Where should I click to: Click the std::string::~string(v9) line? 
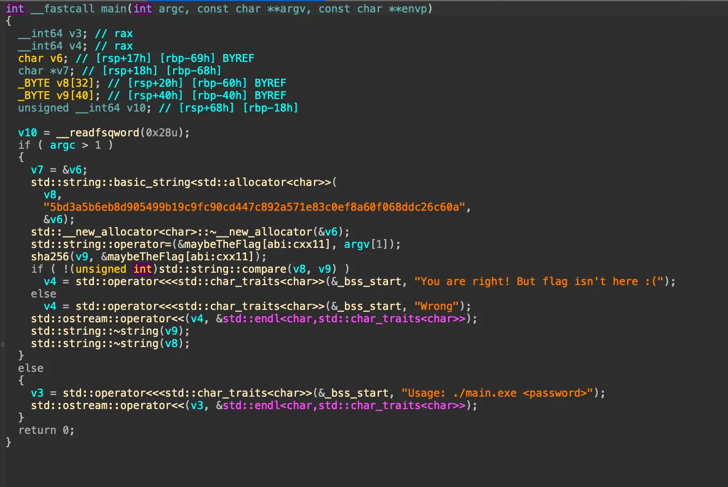click(110, 331)
